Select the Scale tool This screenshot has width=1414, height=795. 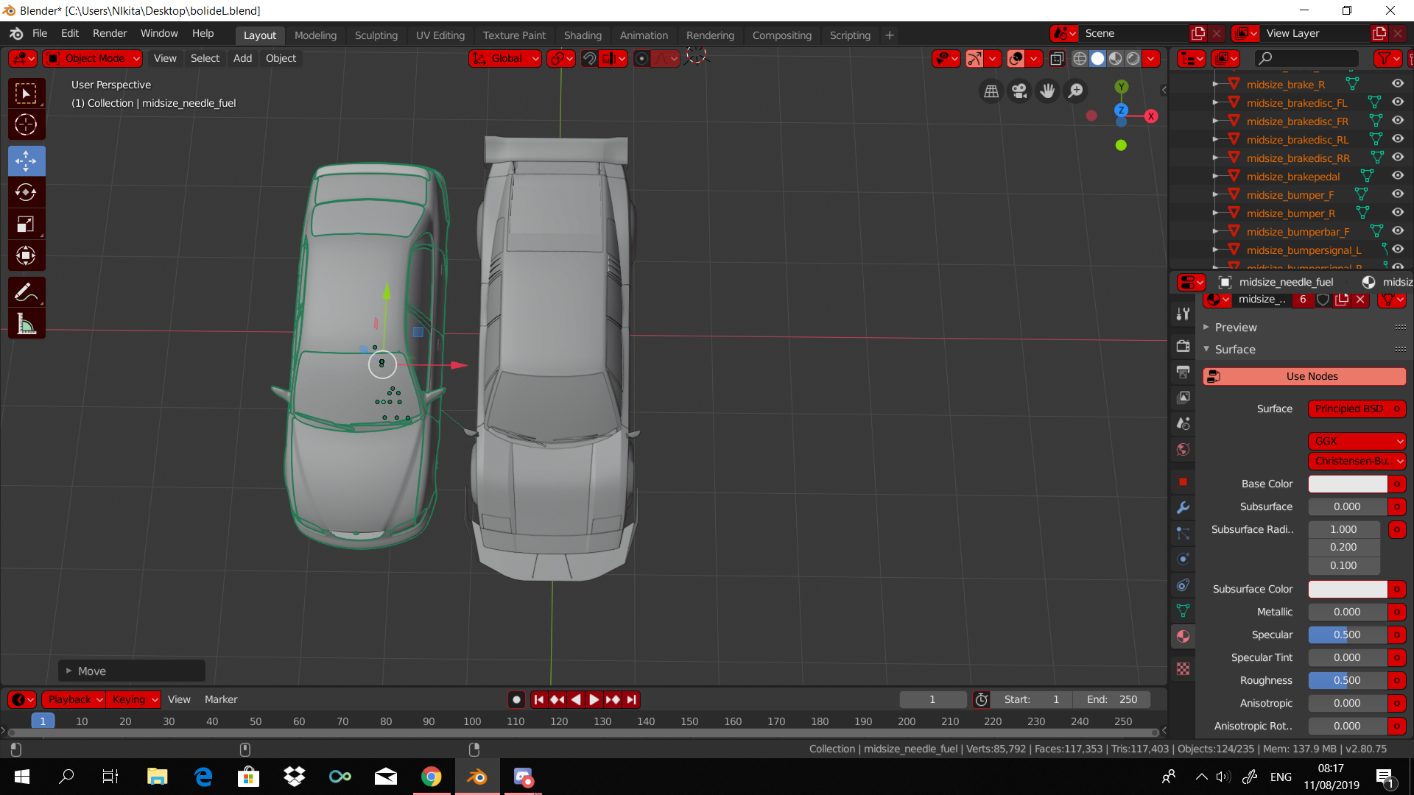coord(27,225)
